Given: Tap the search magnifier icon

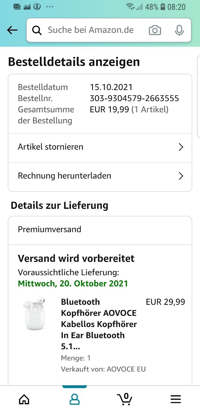Looking at the screenshot, I should (37, 30).
